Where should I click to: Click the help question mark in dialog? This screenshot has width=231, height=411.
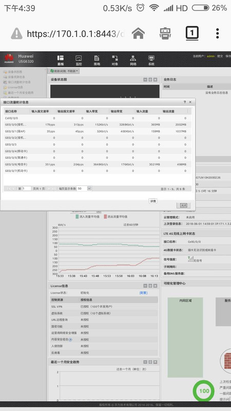[185, 102]
